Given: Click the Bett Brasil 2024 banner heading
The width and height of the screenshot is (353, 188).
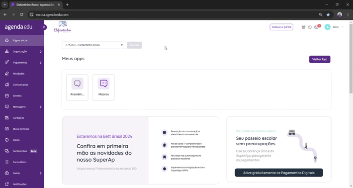Looking at the screenshot, I should (x=104, y=136).
